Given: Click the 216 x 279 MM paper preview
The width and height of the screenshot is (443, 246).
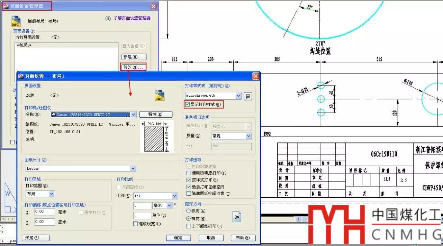Looking at the screenshot, I should tap(154, 137).
